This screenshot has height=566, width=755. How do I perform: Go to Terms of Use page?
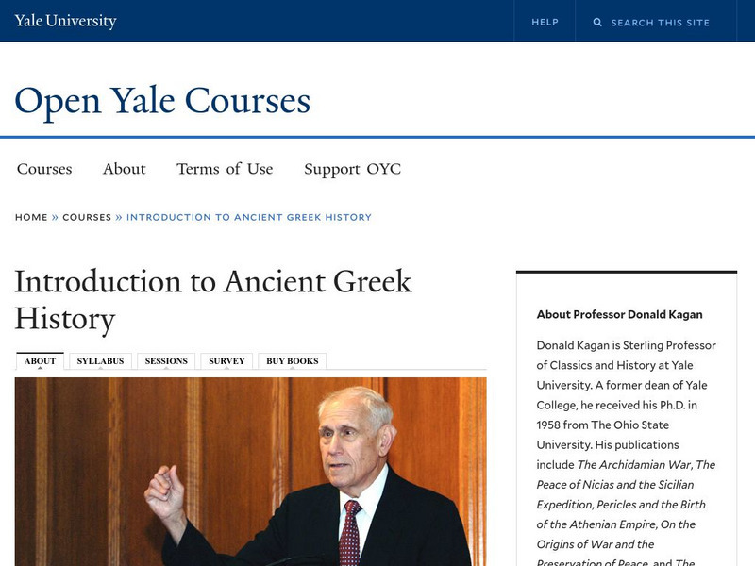tap(225, 169)
